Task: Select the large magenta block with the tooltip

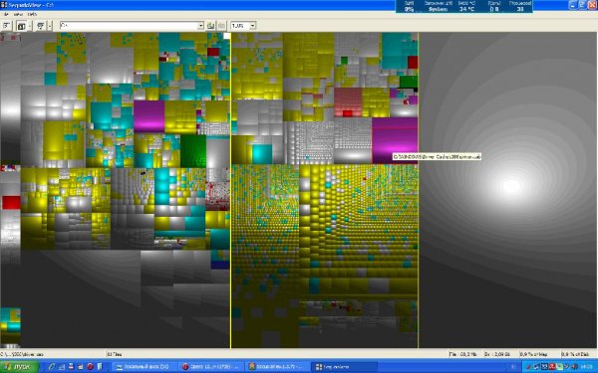Action: tap(395, 140)
